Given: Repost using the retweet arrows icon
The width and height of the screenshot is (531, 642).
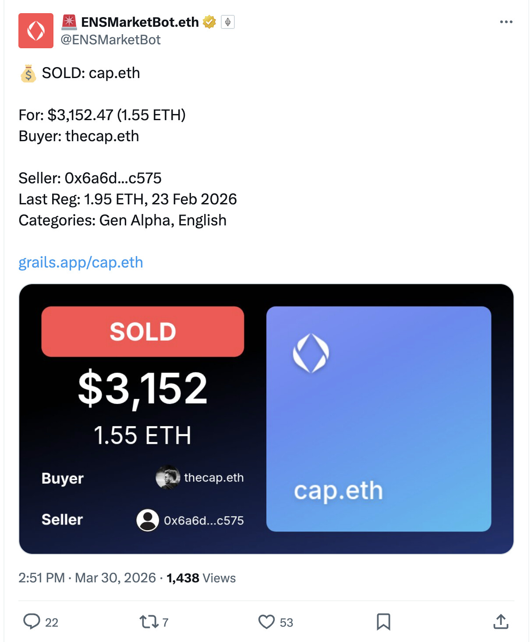Looking at the screenshot, I should pos(149,621).
